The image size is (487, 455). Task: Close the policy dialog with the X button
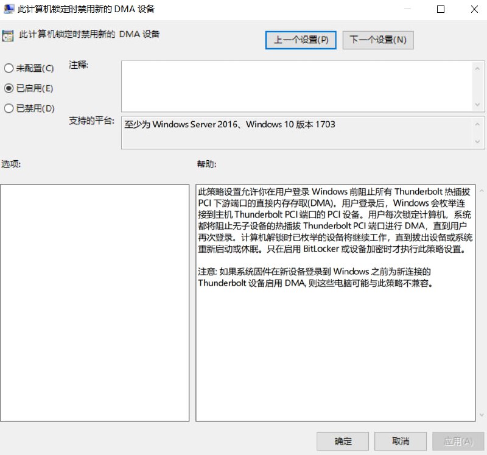[474, 9]
